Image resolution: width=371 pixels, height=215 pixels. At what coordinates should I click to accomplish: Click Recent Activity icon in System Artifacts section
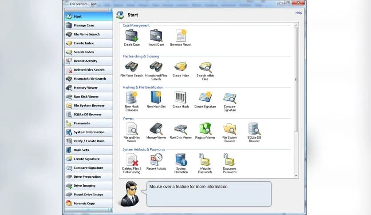156,159
